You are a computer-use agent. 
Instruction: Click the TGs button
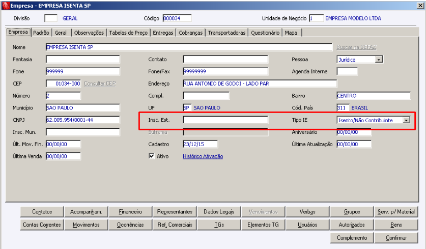click(x=219, y=225)
